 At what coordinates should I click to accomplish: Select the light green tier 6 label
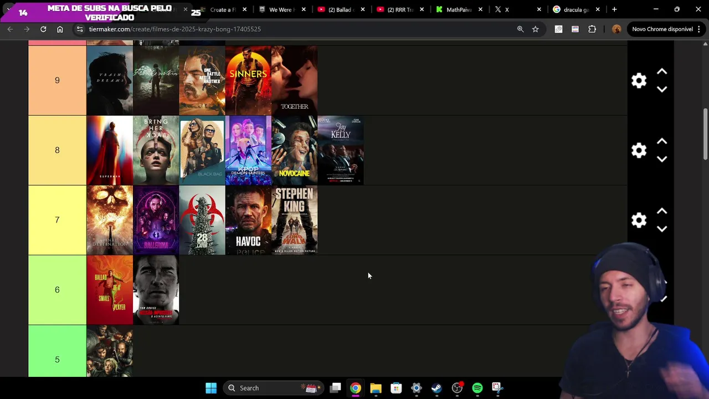point(57,290)
